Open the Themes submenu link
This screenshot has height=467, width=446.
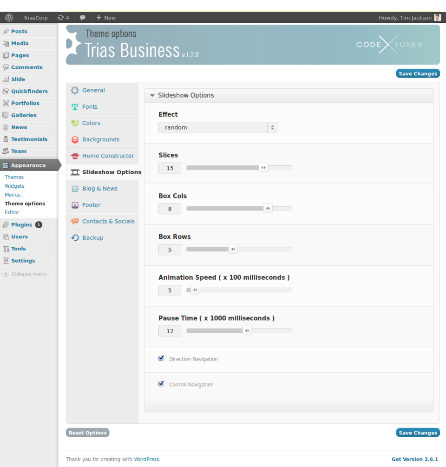click(14, 177)
